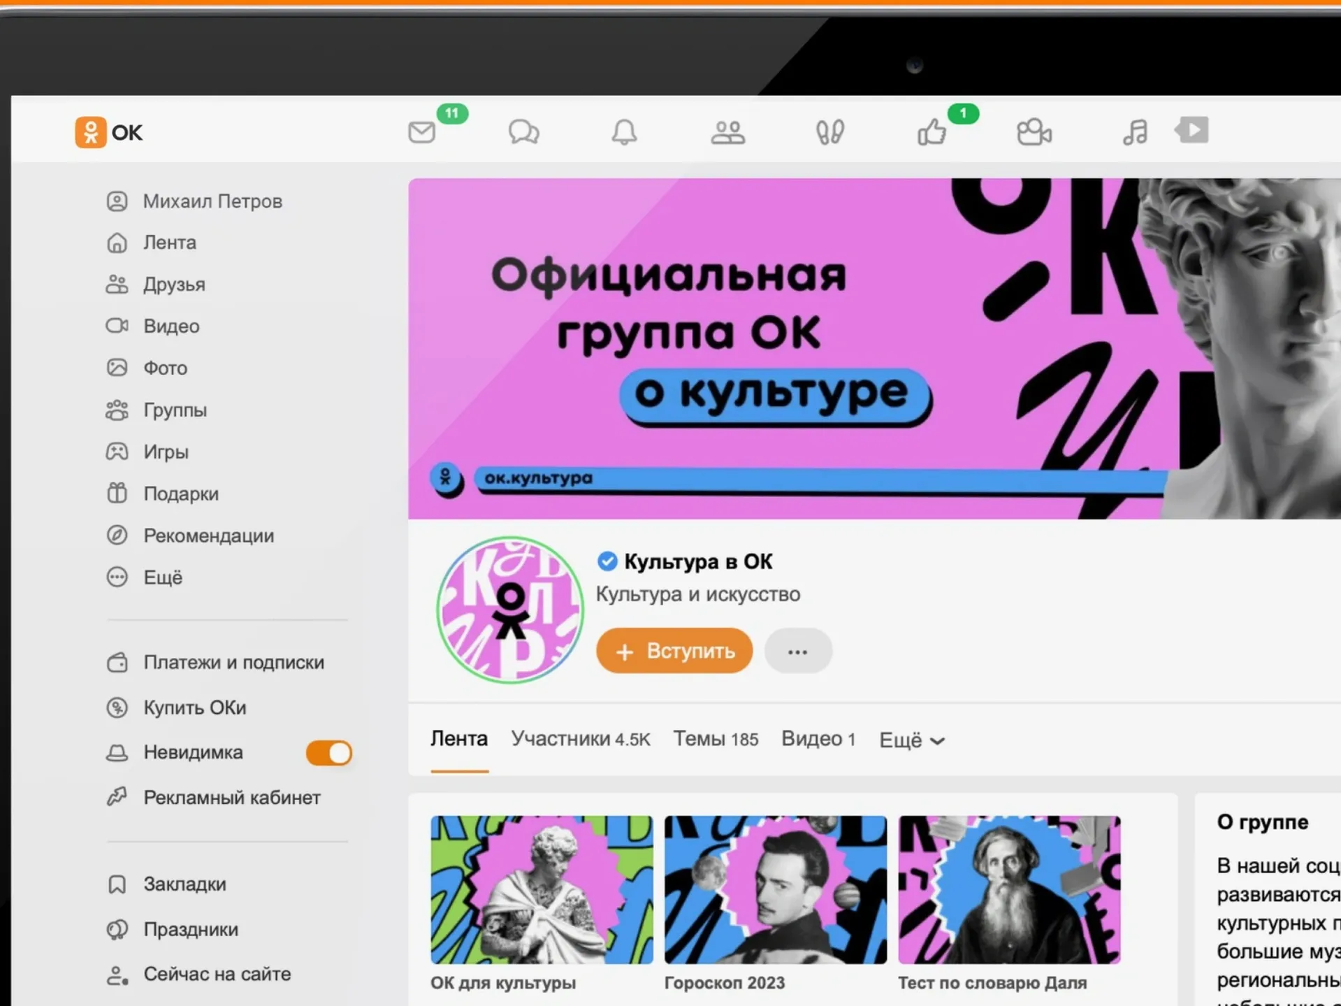Image resolution: width=1341 pixels, height=1006 pixels.
Task: Open friends people icon in header
Action: (x=727, y=131)
